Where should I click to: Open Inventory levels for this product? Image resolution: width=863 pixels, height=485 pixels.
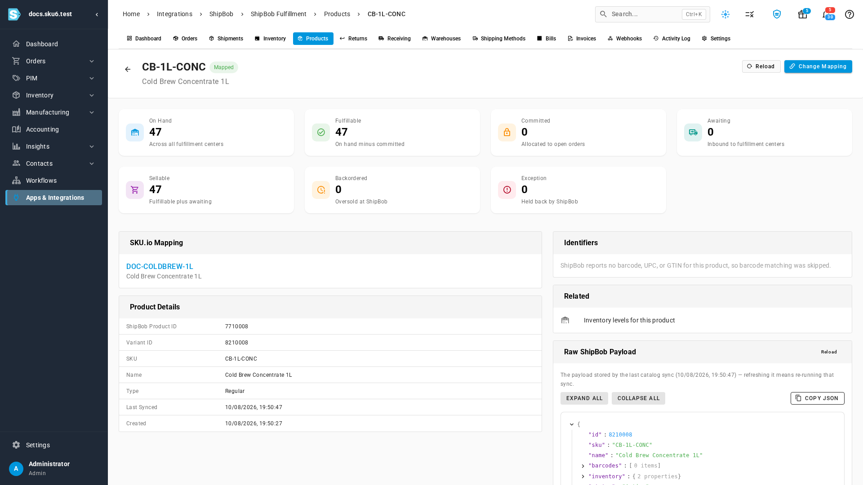pyautogui.click(x=703, y=320)
